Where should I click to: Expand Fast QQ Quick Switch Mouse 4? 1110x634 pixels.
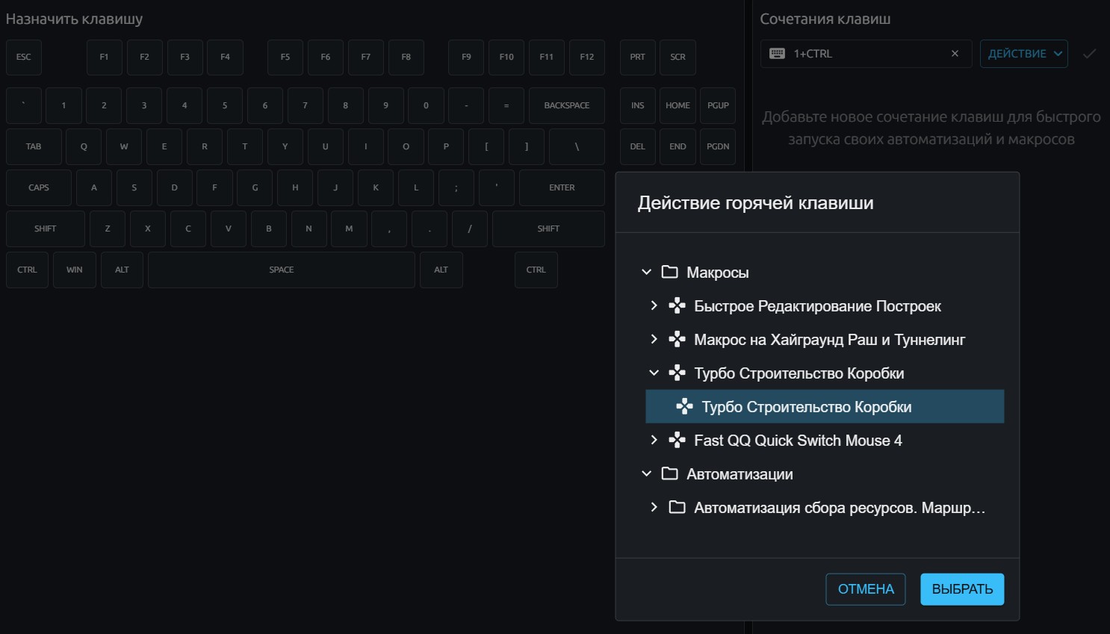coord(654,440)
